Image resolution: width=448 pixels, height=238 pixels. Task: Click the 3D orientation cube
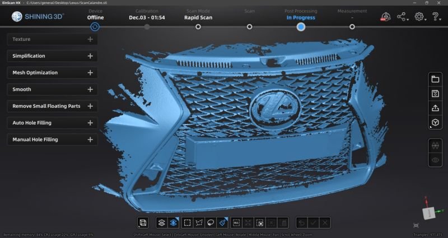pos(430,212)
